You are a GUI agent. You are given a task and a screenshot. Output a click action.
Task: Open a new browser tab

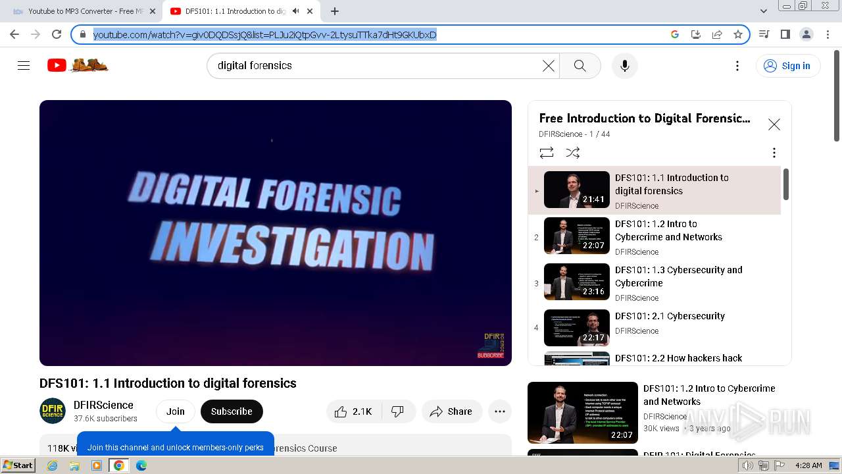coord(335,11)
